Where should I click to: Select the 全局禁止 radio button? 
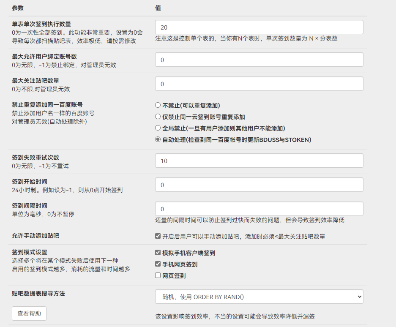(158, 128)
